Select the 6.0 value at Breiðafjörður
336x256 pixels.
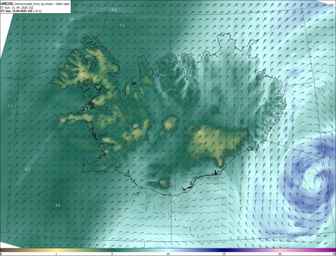click(x=87, y=109)
